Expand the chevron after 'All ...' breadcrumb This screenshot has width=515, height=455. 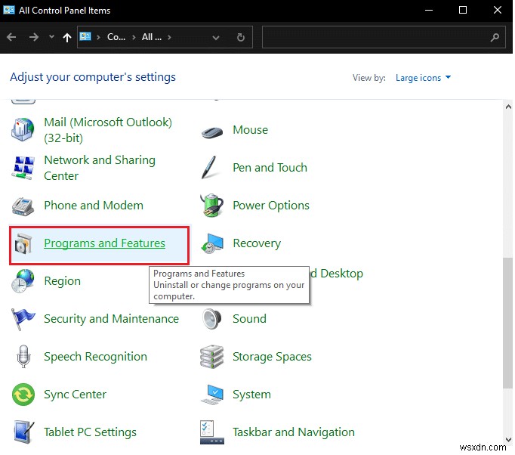click(x=169, y=37)
